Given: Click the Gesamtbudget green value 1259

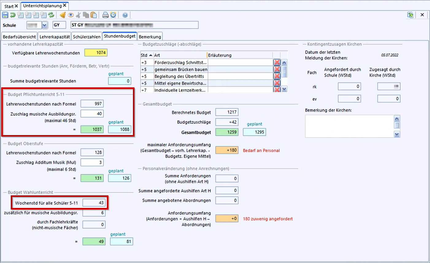Looking at the screenshot, I should pos(227,132).
